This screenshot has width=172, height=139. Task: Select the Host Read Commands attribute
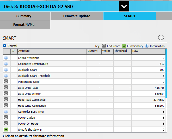pyautogui.click(x=32, y=100)
